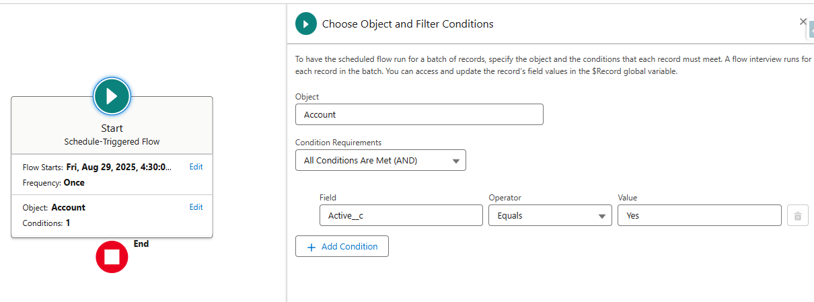Click the Value input containing Yes

pyautogui.click(x=699, y=215)
